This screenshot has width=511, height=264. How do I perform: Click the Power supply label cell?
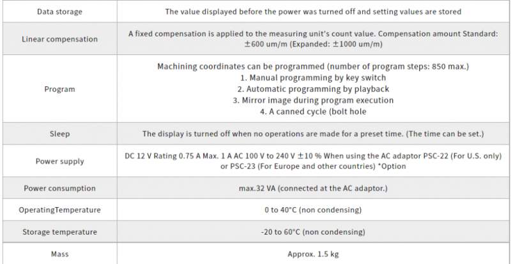(x=59, y=161)
